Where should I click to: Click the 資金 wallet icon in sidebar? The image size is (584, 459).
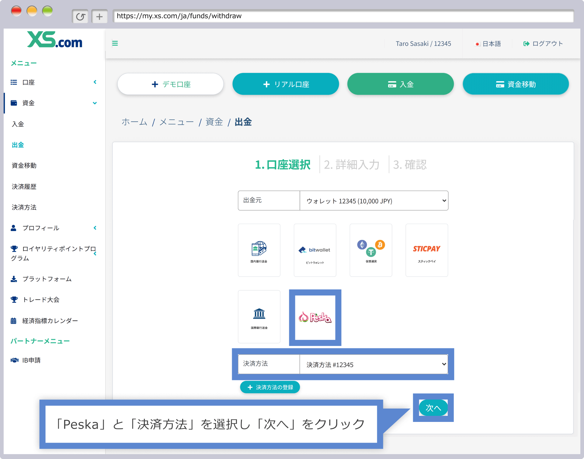[x=14, y=103]
